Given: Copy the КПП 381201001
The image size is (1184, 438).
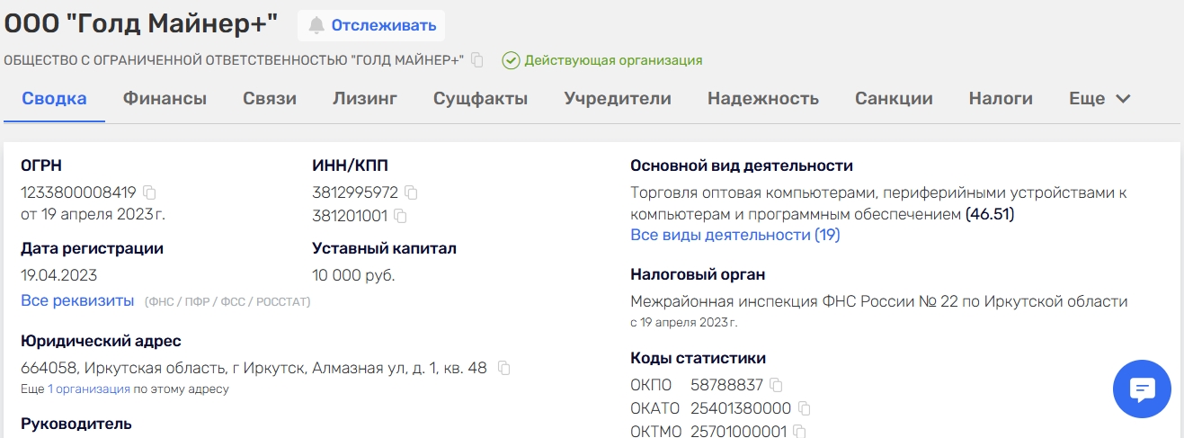Looking at the screenshot, I should [x=401, y=216].
